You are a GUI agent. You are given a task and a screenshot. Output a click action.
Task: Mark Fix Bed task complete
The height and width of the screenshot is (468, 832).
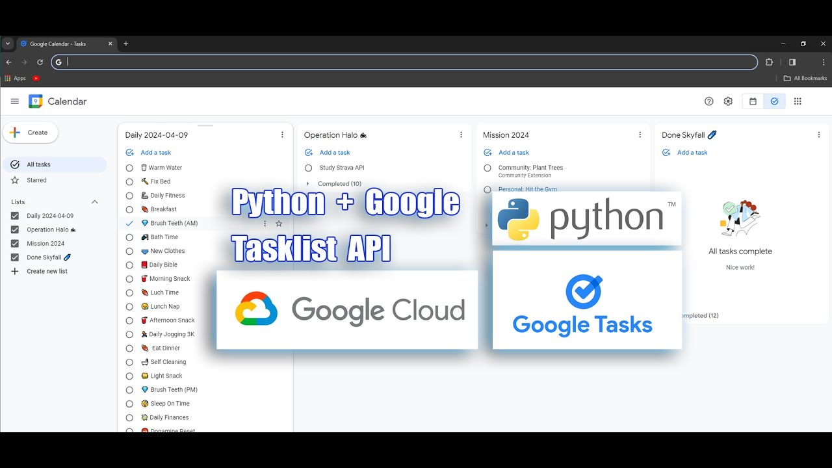click(129, 182)
